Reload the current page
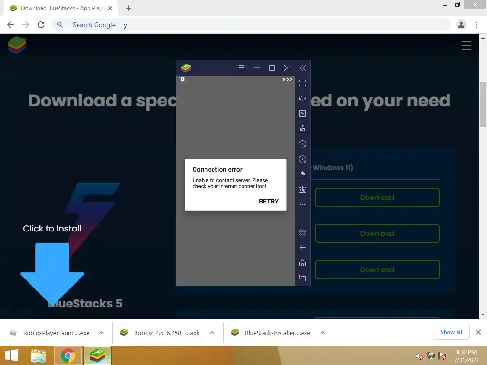The height and width of the screenshot is (365, 487). click(41, 25)
